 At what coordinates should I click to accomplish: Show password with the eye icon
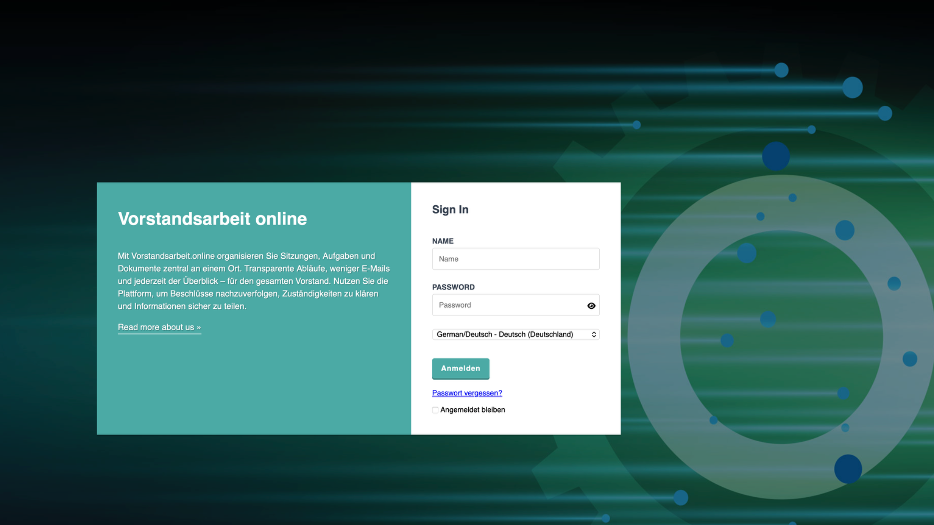click(591, 306)
